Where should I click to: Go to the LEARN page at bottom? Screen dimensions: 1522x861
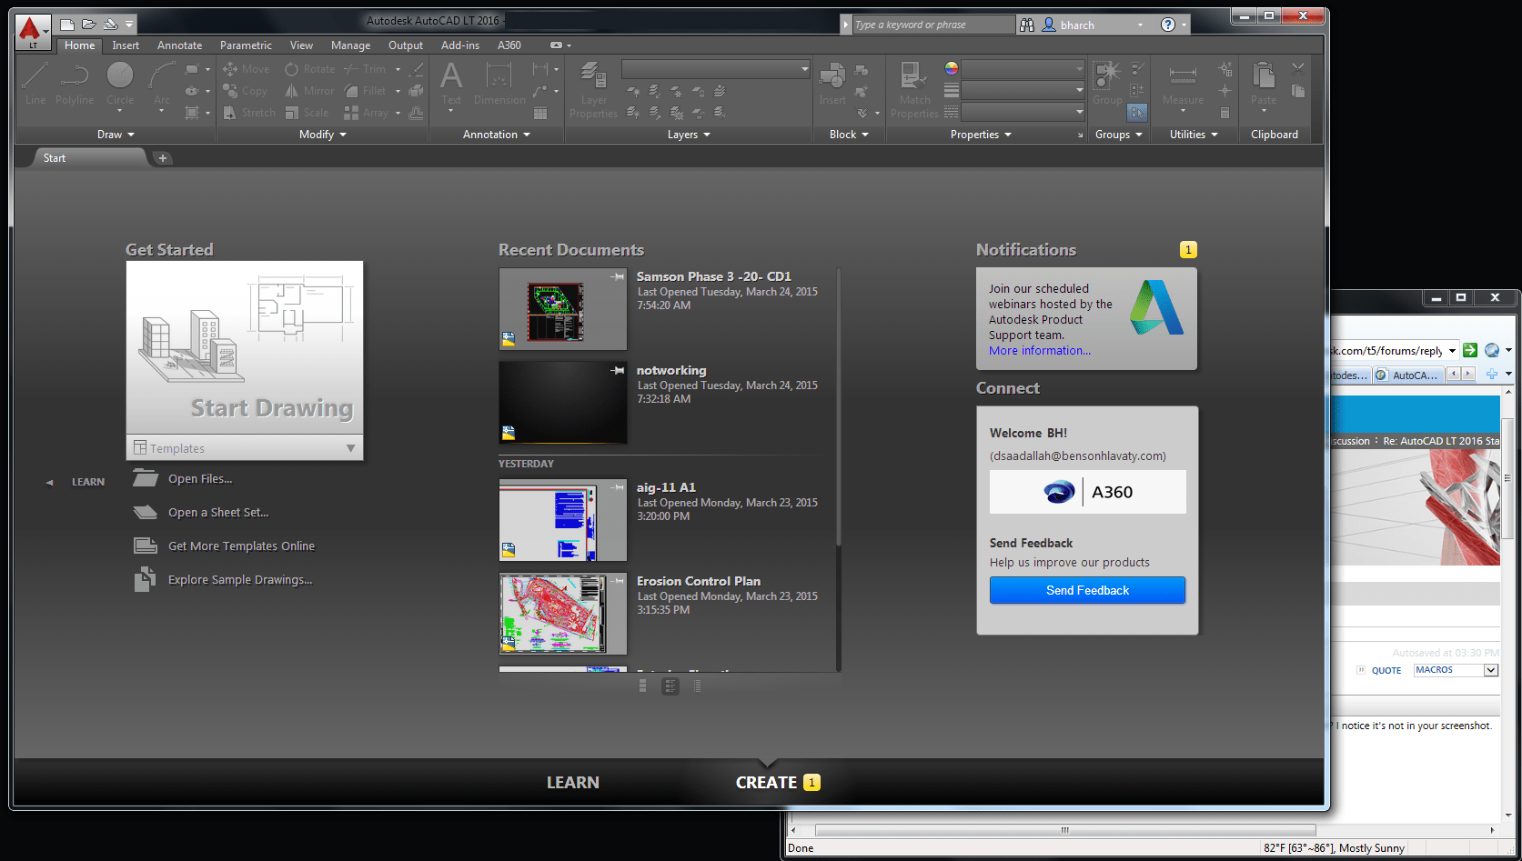point(573,783)
